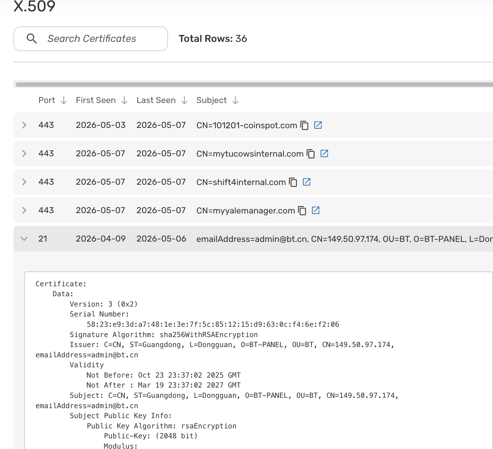This screenshot has height=449, width=493.
Task: Open CN=shift4internal.com external link
Action: [307, 182]
